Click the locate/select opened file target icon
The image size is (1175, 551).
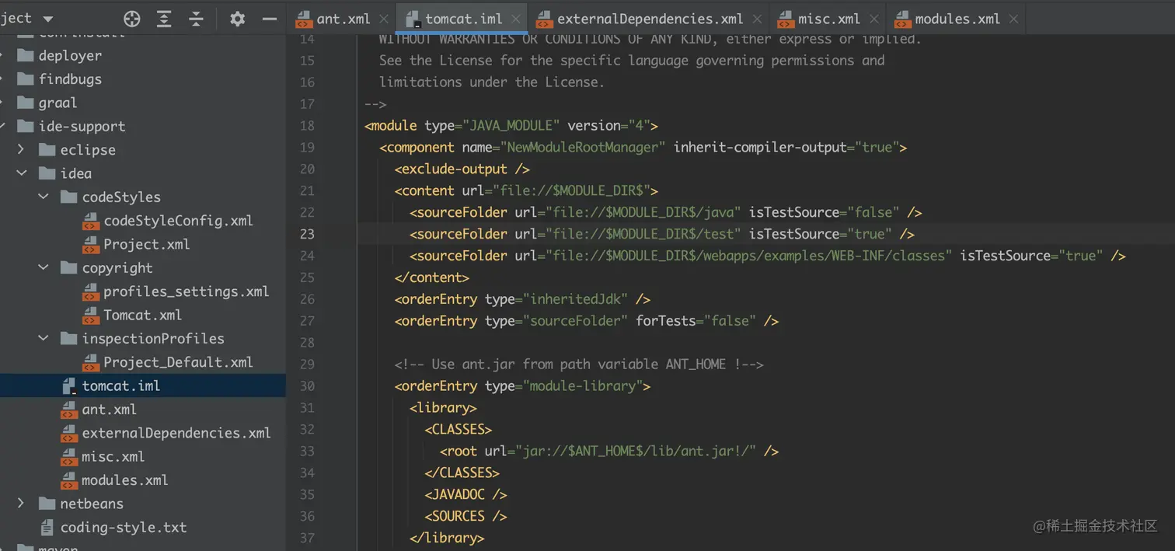132,19
